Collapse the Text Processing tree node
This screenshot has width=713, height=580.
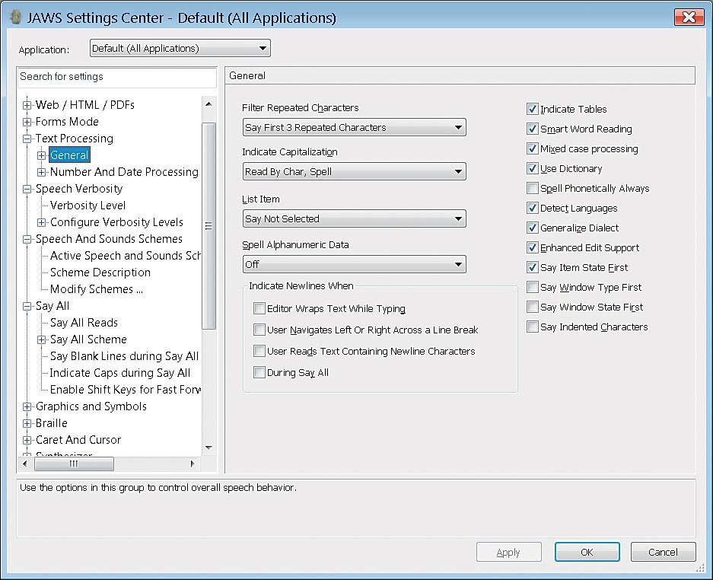(x=27, y=139)
